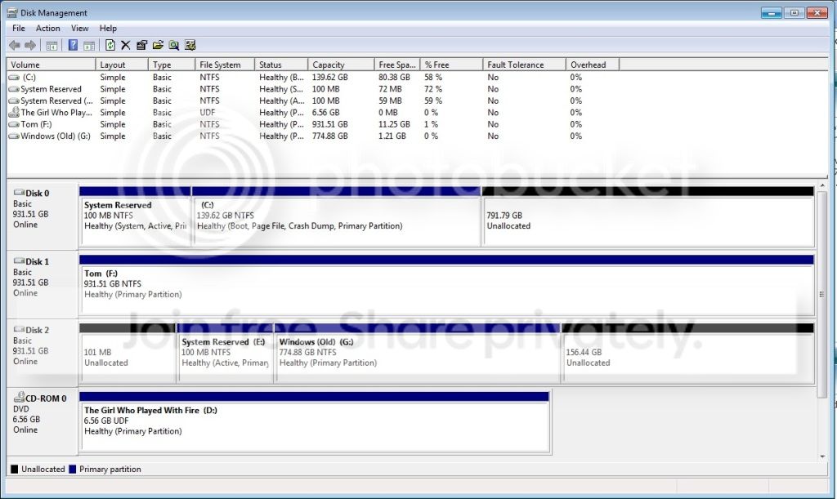Click the blue Primary partition legend swatch
837x499 pixels.
[73, 469]
